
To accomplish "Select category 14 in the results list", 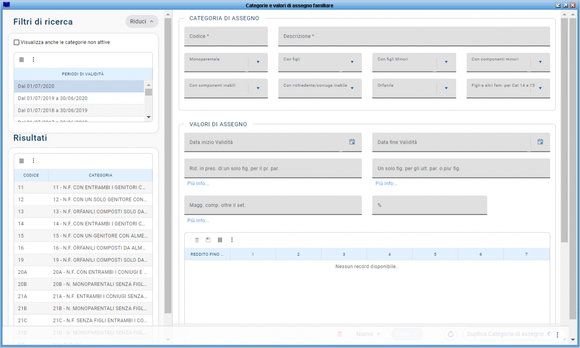I will pos(83,224).
